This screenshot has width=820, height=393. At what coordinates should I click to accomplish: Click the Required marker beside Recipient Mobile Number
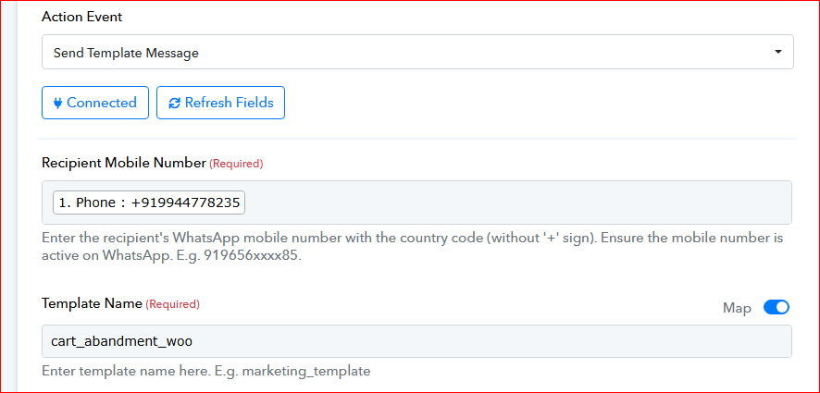point(236,164)
